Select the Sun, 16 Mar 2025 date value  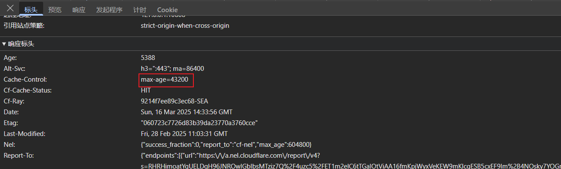point(187,112)
